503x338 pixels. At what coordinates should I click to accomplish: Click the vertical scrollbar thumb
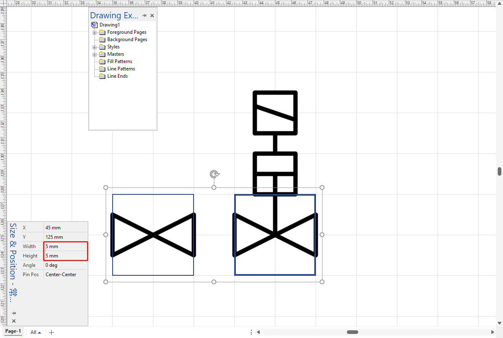(x=500, y=171)
